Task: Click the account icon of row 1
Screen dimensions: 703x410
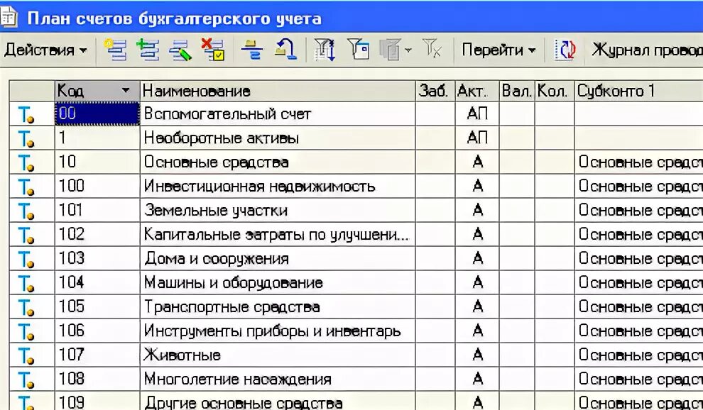Action: [26, 139]
